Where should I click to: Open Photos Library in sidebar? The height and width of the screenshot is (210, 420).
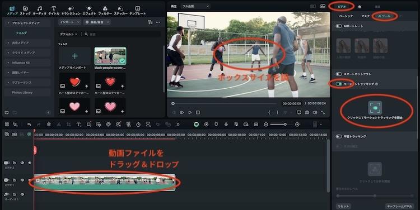pos(22,93)
